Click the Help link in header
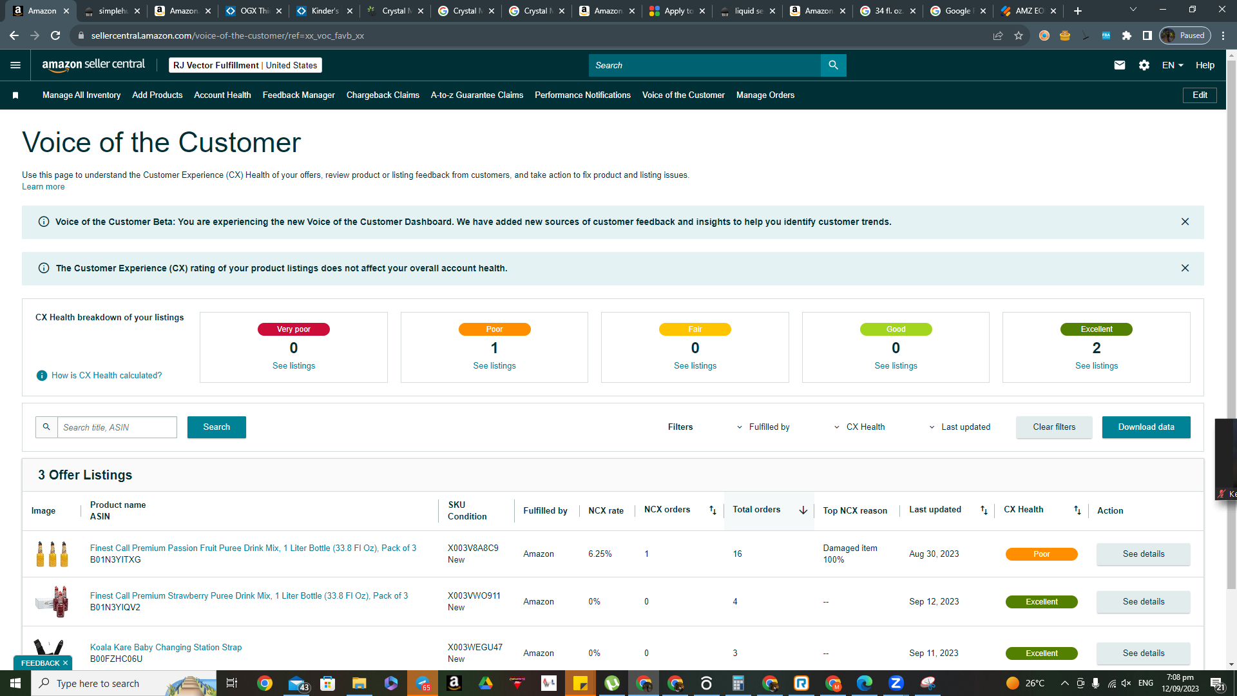This screenshot has height=696, width=1237. (1205, 65)
